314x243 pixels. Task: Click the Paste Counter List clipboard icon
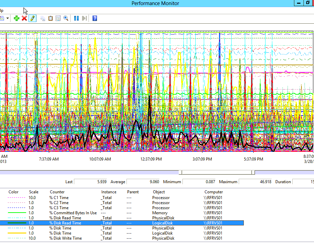click(x=51, y=18)
